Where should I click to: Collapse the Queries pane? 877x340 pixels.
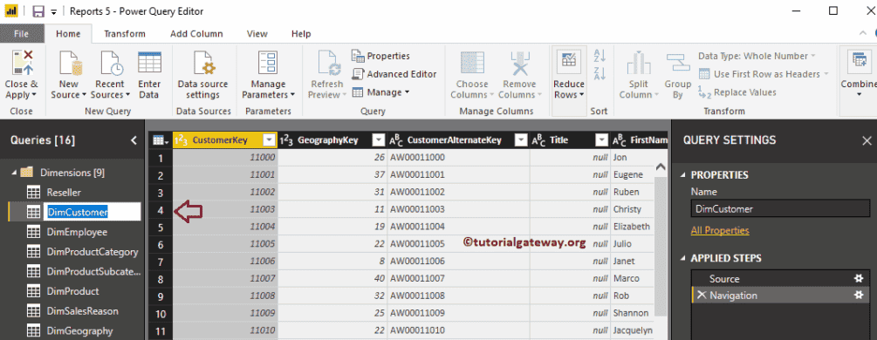pos(134,140)
